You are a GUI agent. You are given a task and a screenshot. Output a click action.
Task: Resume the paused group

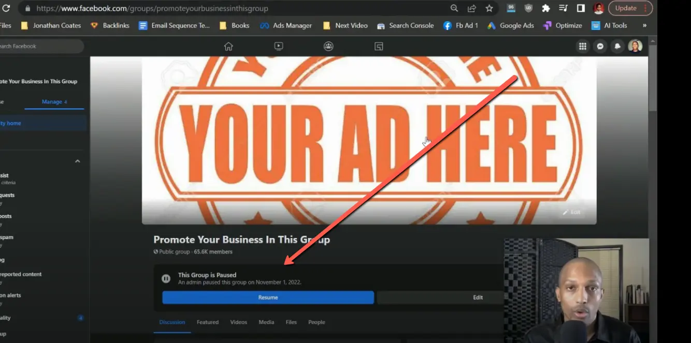coord(268,297)
